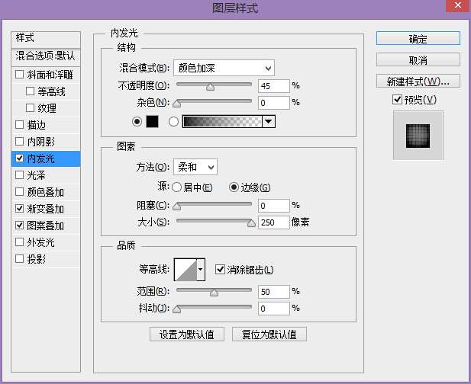Select the gradient radio button
The width and height of the screenshot is (471, 384).
coord(173,122)
